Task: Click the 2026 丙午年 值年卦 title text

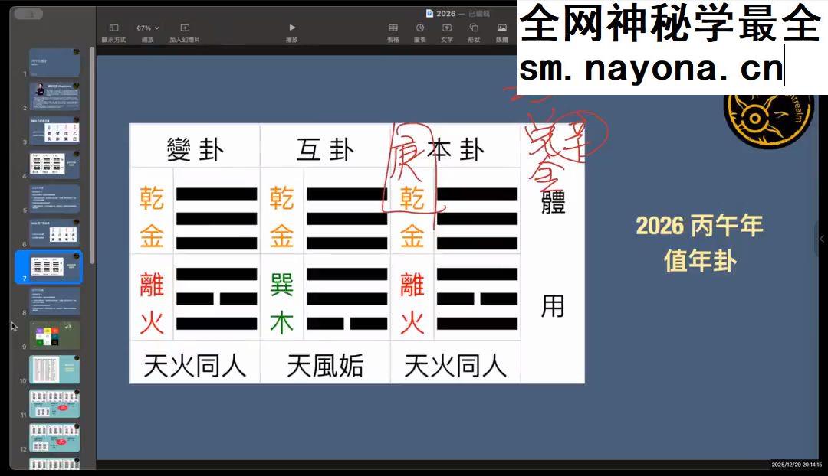Action: tap(700, 243)
